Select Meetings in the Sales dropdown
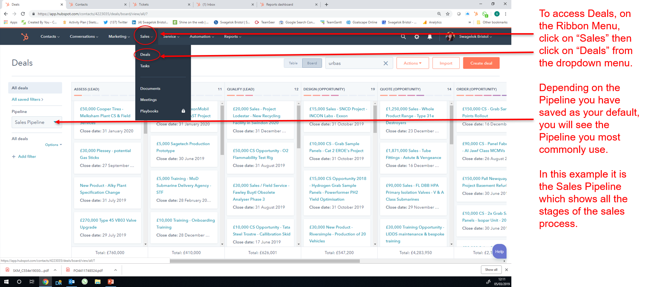 [148, 100]
